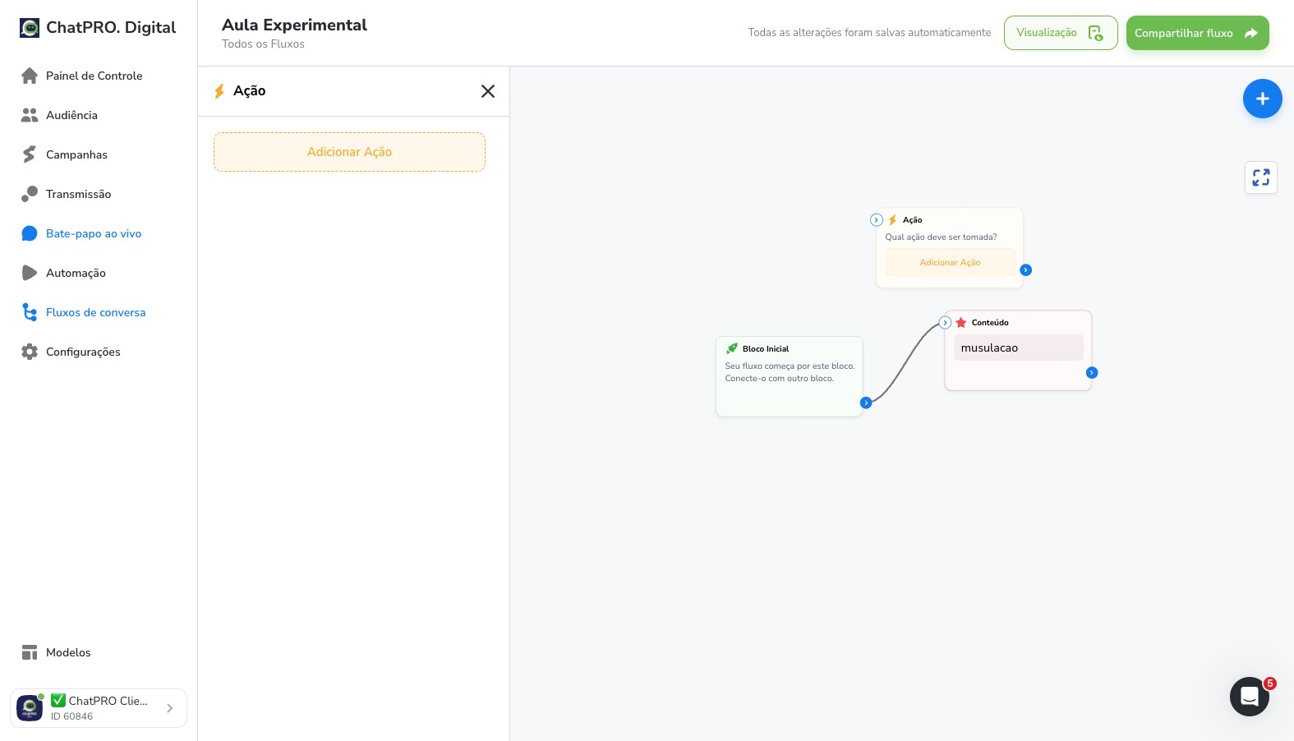The width and height of the screenshot is (1294, 741).
Task: Open Bate-papo ao vivo chat icon
Action: (30, 233)
